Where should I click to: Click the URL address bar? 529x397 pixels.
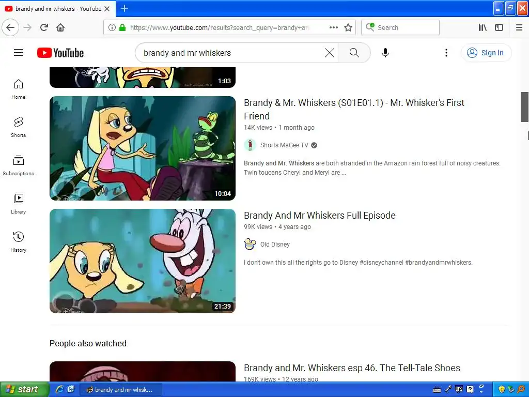(219, 27)
